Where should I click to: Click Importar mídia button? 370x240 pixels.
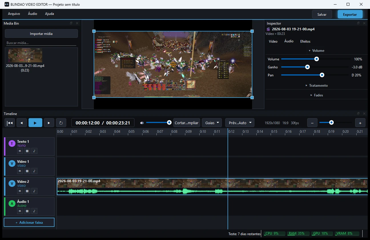point(41,33)
